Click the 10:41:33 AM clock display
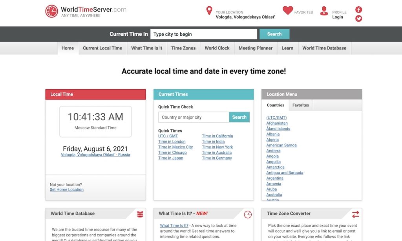The image size is (402, 241). click(x=95, y=117)
